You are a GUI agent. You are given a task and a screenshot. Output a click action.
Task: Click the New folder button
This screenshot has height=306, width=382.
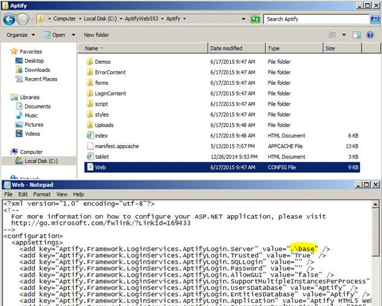(96, 35)
